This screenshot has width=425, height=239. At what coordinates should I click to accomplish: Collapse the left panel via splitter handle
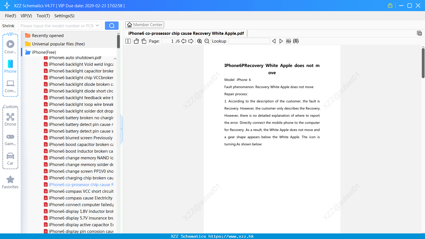tap(121, 129)
